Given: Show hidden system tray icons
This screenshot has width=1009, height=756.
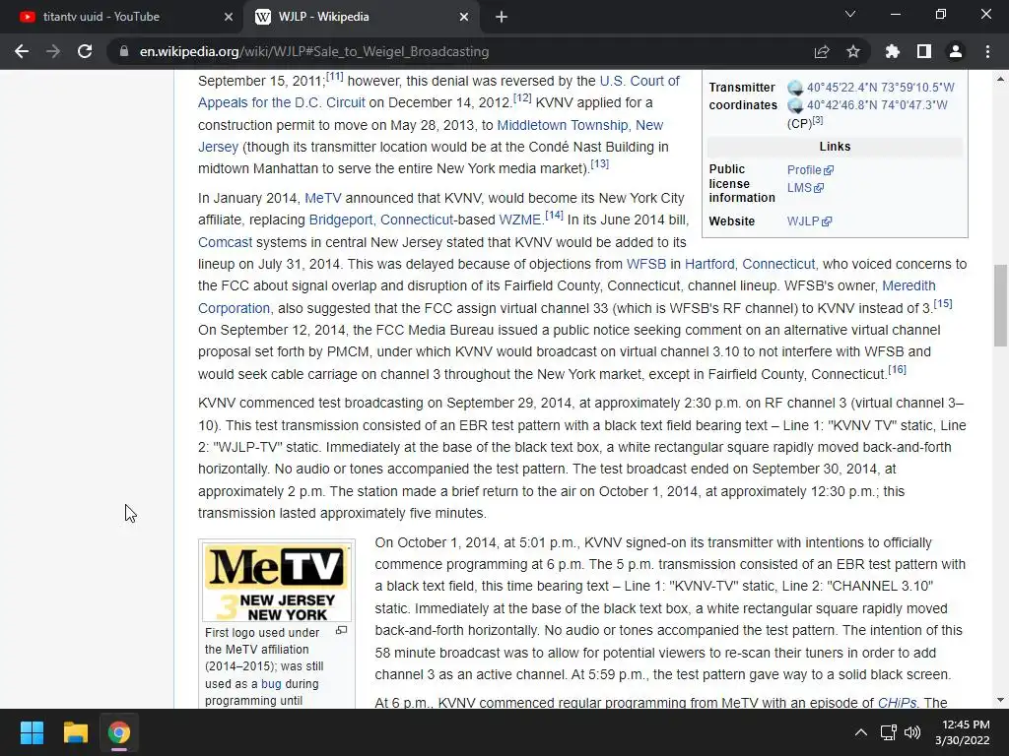Looking at the screenshot, I should pos(861,732).
